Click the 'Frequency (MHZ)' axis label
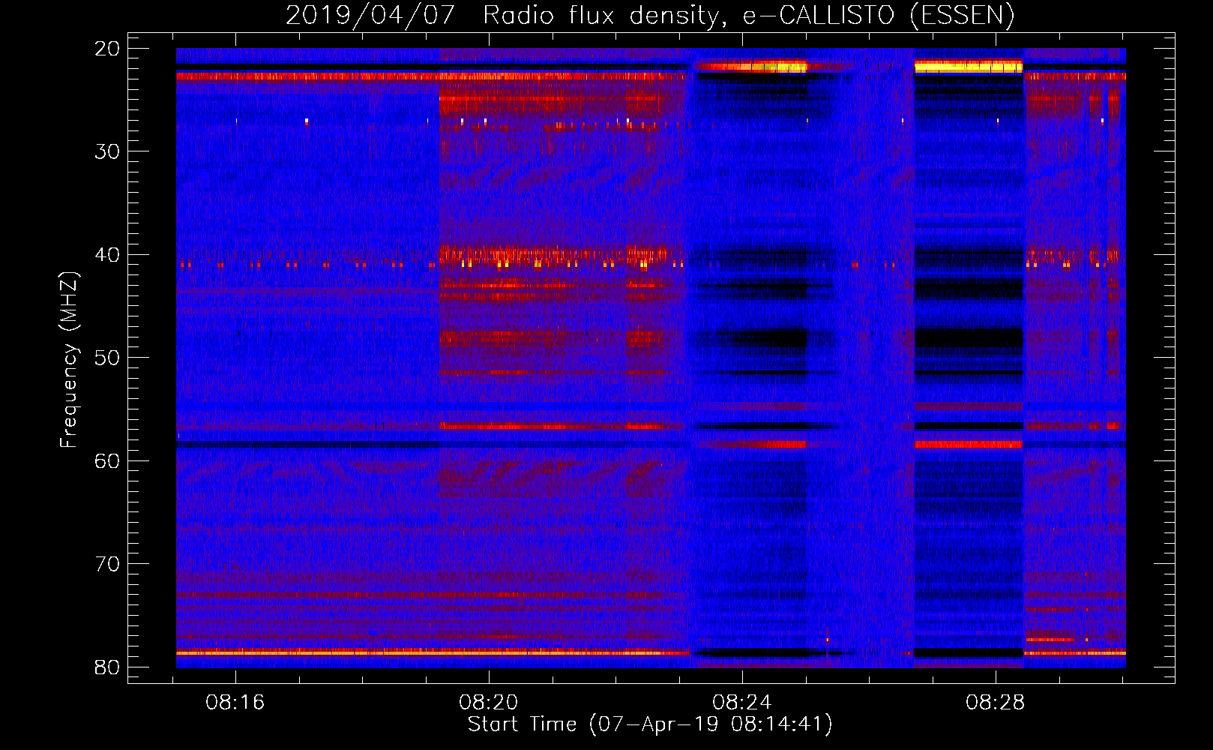The width and height of the screenshot is (1213, 750). (x=69, y=360)
